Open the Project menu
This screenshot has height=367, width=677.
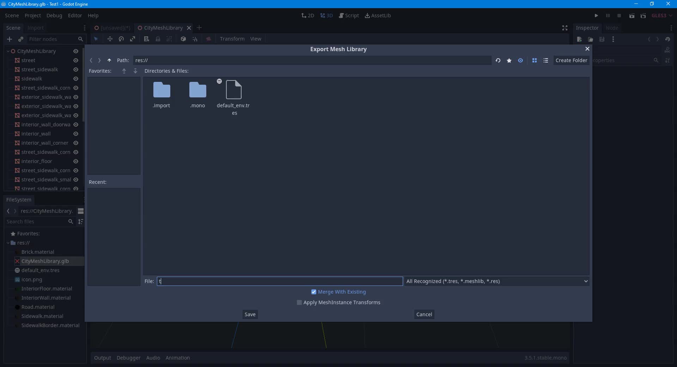click(32, 16)
